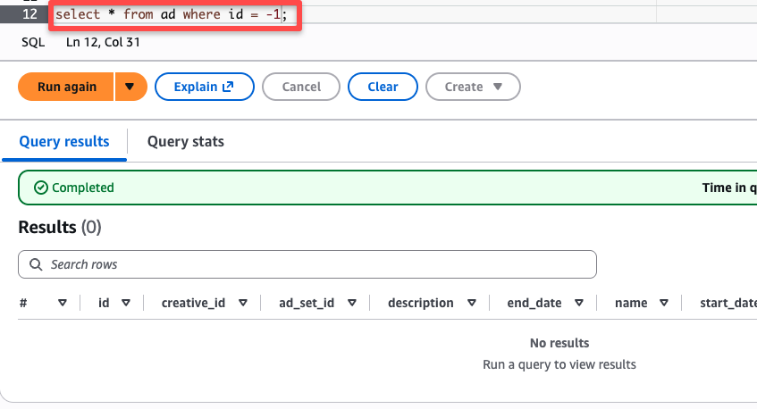Switch to Query results tab

point(64,141)
